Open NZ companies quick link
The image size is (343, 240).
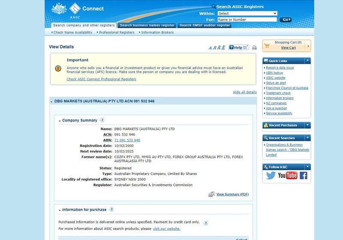pyautogui.click(x=276, y=103)
